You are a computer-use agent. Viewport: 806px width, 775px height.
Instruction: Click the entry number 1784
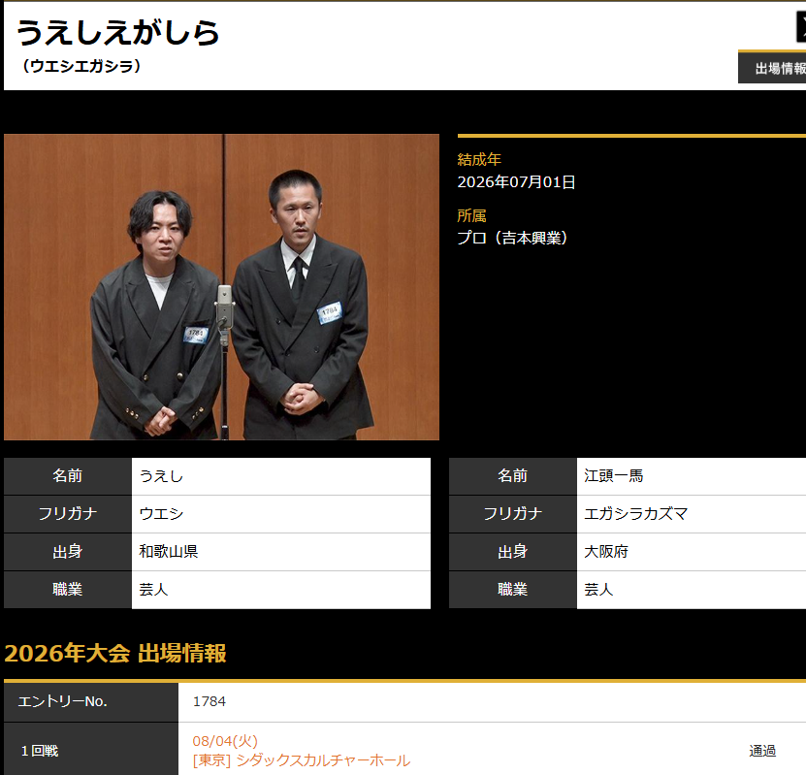(x=210, y=701)
